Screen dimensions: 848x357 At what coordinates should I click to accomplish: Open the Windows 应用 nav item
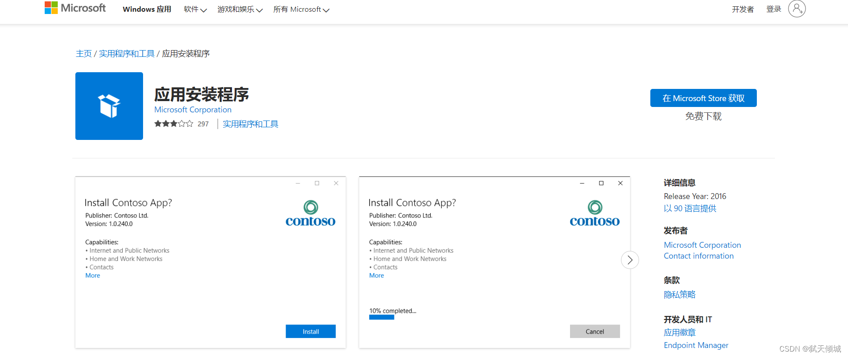pyautogui.click(x=147, y=9)
